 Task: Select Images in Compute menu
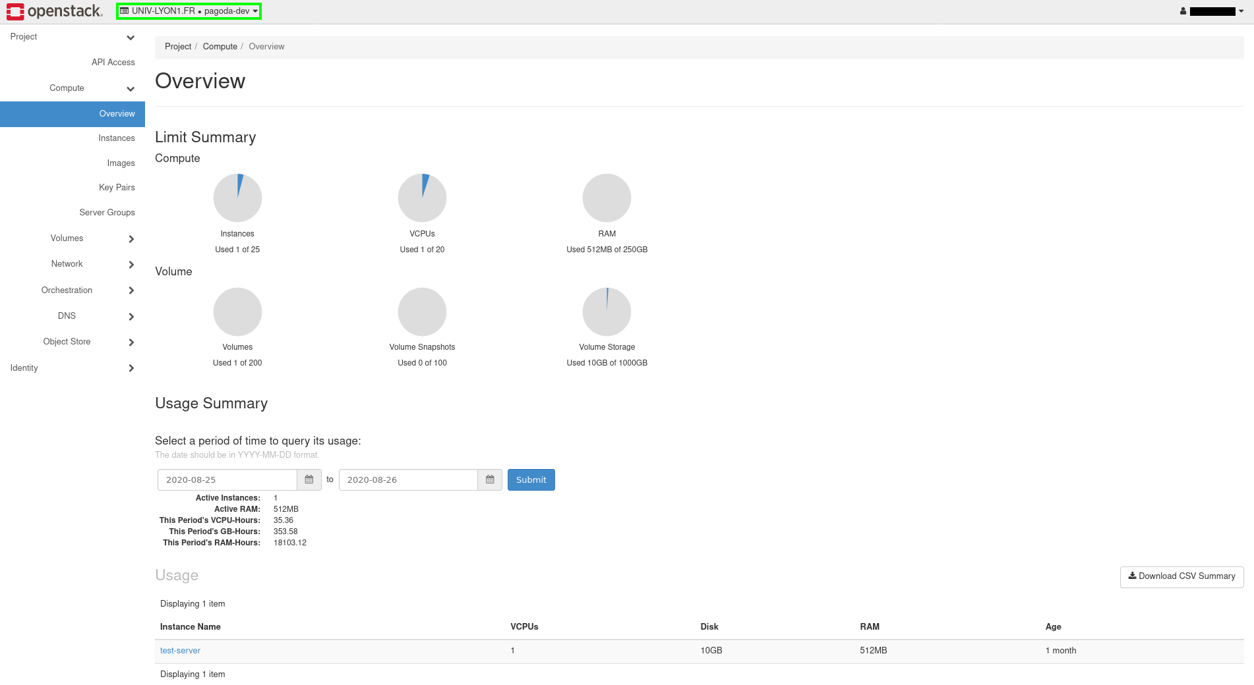click(x=121, y=163)
